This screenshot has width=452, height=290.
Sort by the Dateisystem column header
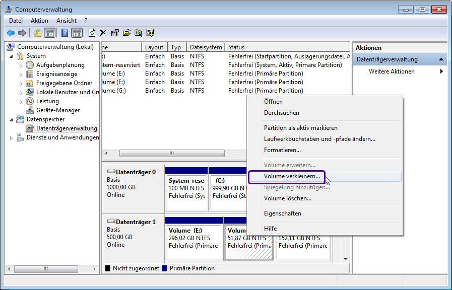tap(206, 47)
